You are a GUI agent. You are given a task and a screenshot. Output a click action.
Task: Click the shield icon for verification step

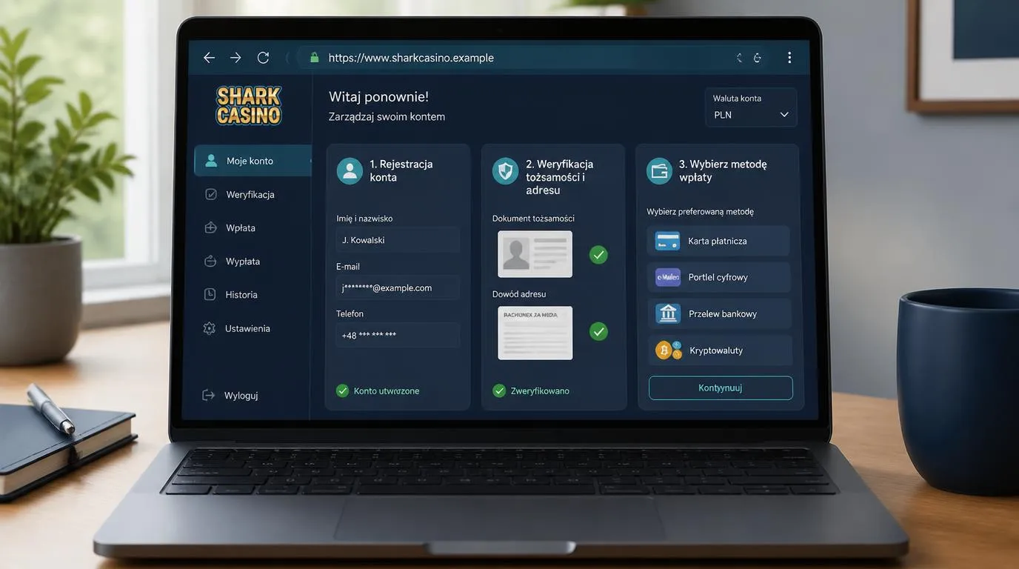tap(506, 171)
